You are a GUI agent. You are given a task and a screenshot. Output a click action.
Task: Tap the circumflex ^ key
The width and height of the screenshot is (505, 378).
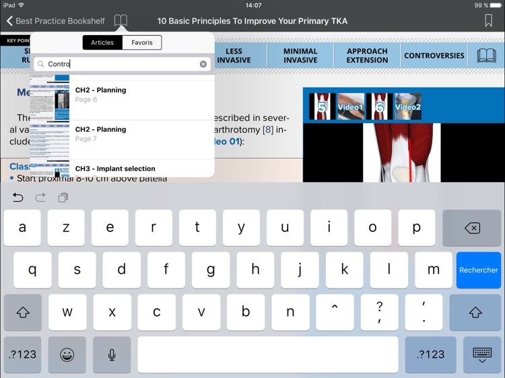coord(335,312)
